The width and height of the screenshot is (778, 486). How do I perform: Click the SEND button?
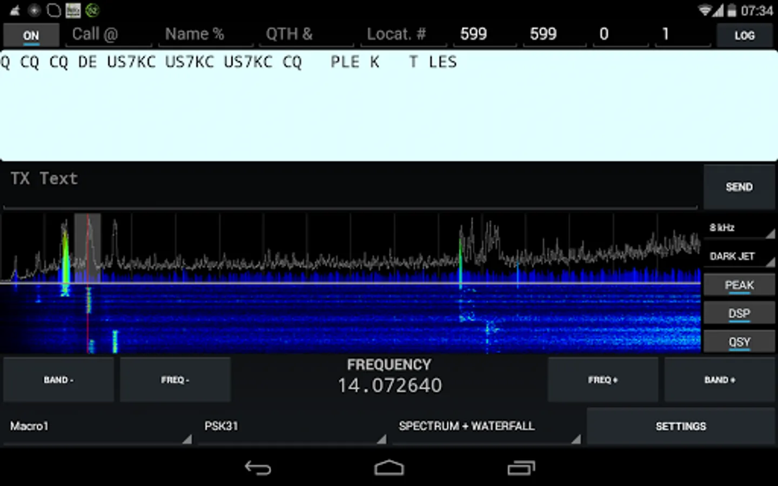(x=739, y=187)
